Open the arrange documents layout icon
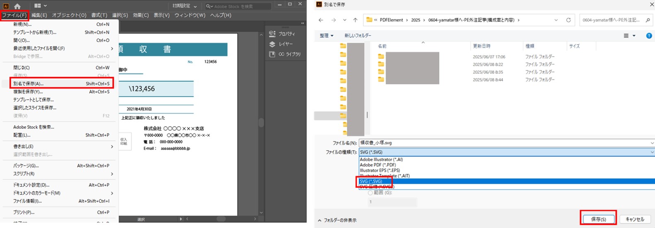Viewport: 655px width, 228px height. click(x=38, y=6)
